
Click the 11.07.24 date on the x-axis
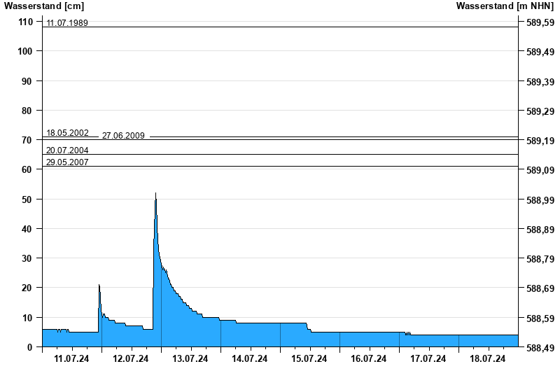click(71, 359)
